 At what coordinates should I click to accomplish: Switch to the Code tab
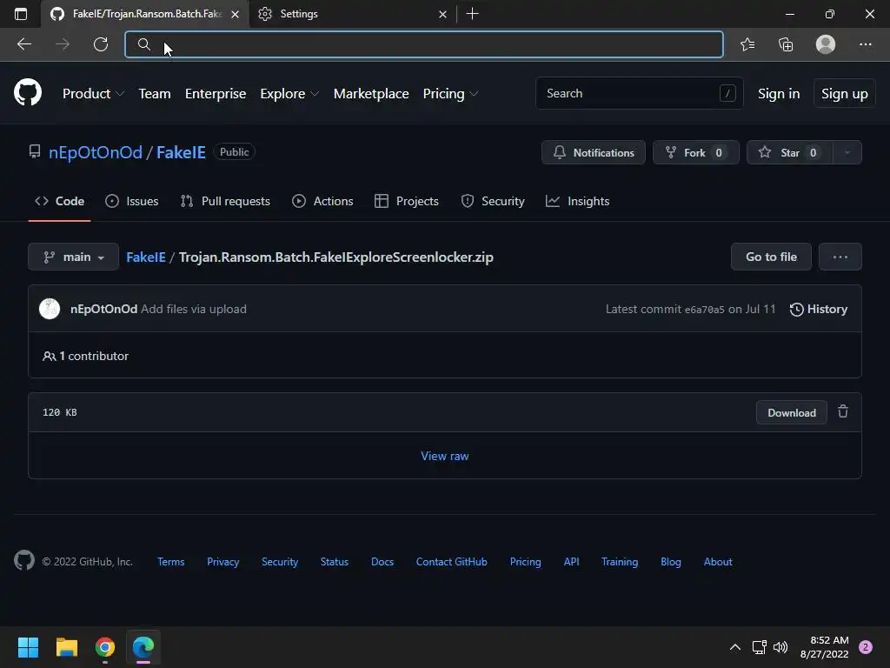60,201
